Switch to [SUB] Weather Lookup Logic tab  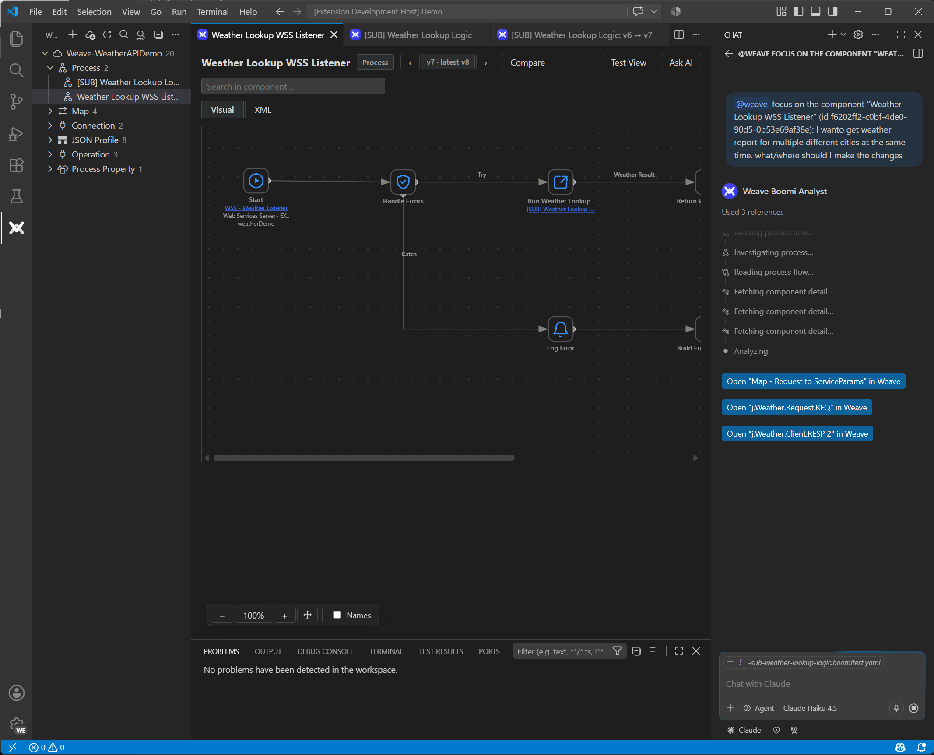pos(418,35)
